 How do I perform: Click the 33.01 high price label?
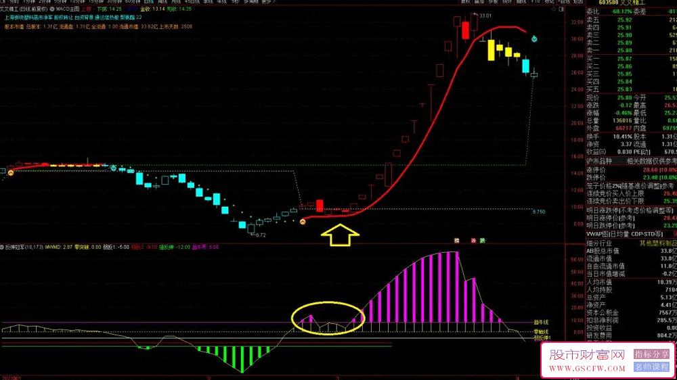point(485,16)
